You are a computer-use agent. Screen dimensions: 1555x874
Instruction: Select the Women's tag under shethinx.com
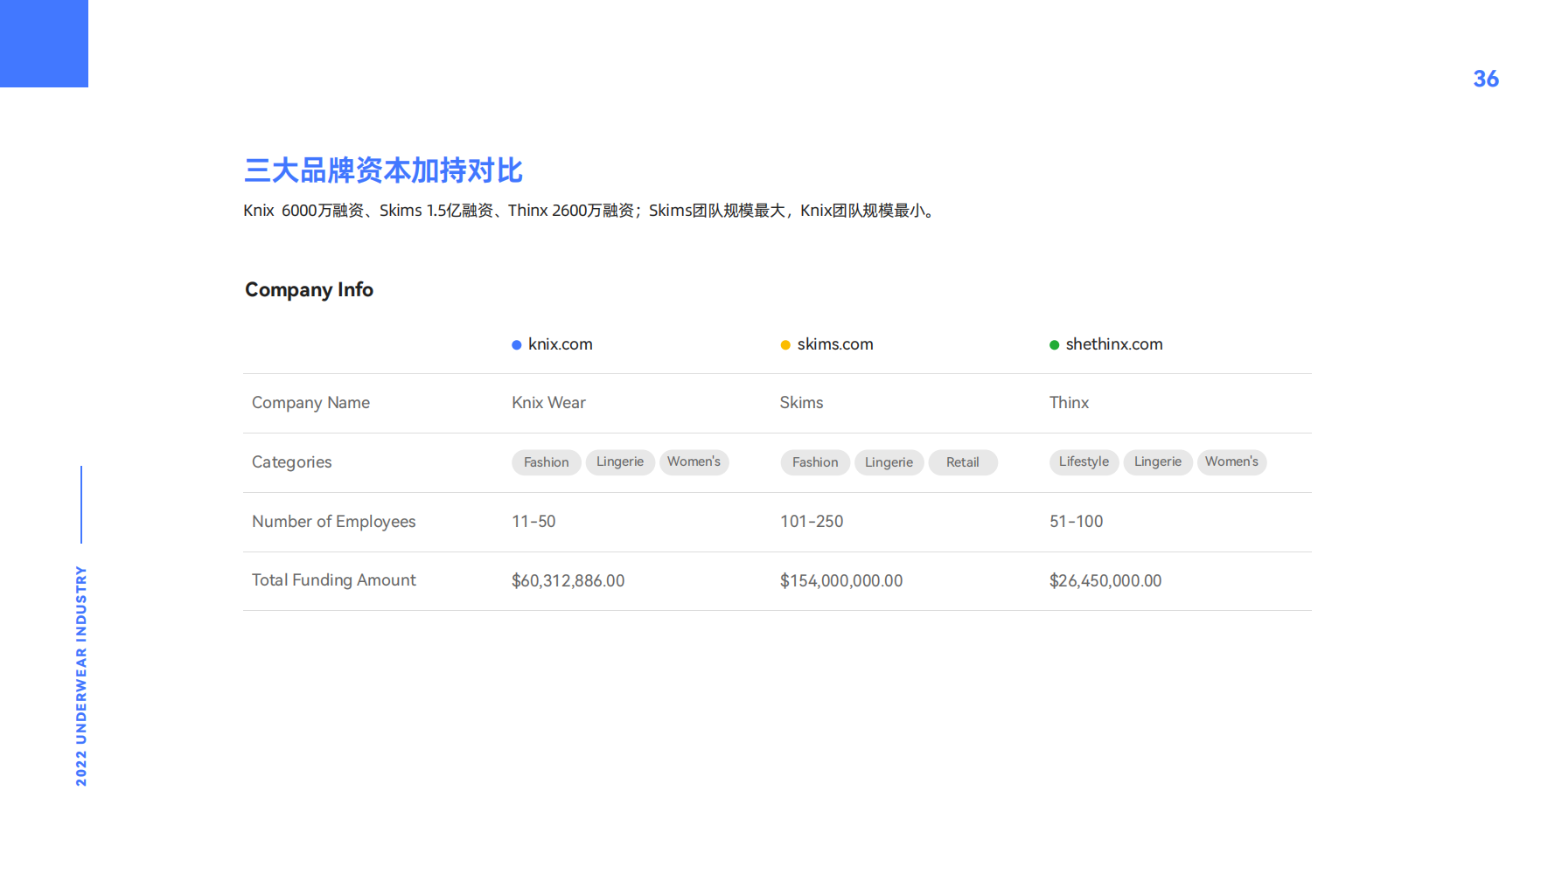click(1232, 462)
